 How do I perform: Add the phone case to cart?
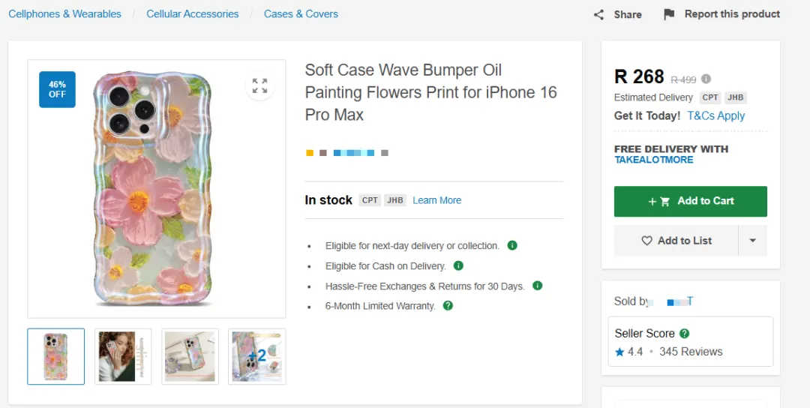click(x=690, y=201)
